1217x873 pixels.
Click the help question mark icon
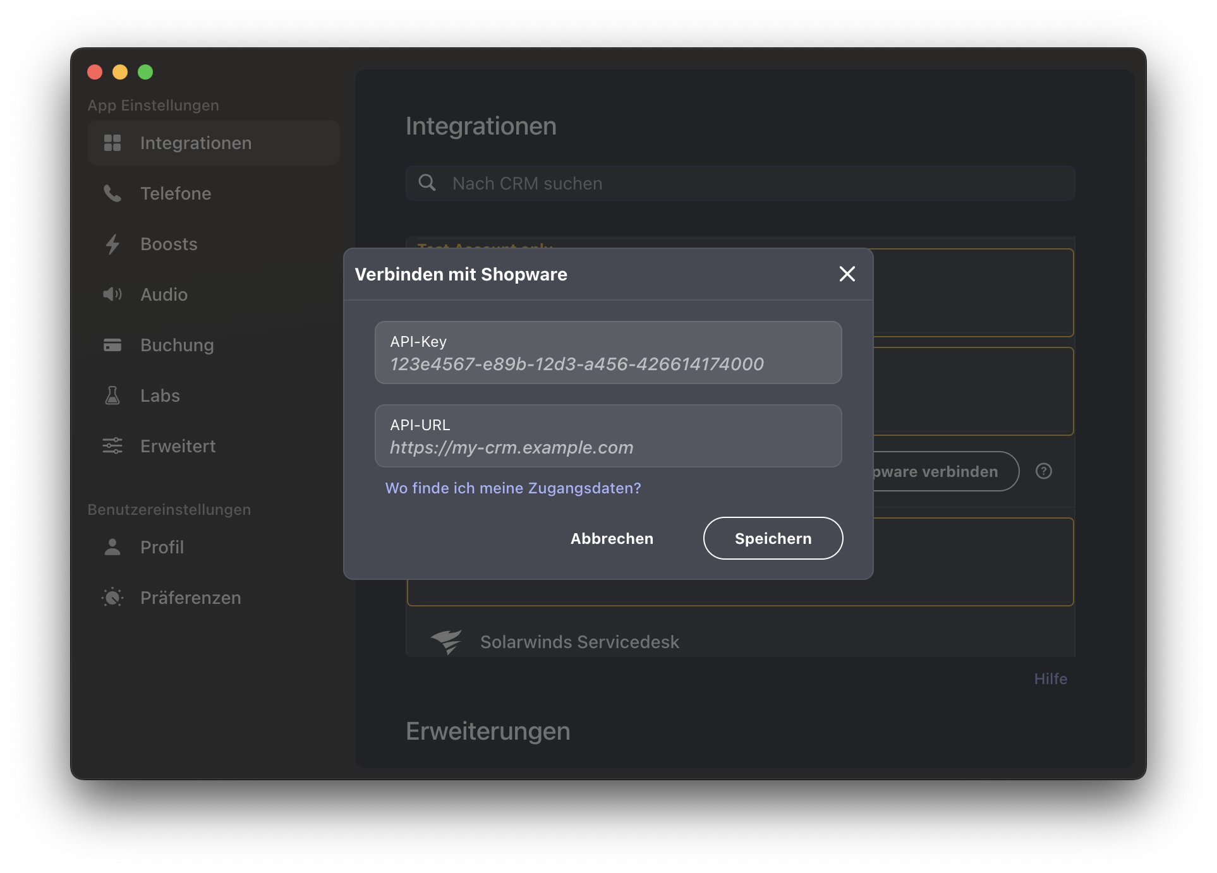pos(1044,471)
